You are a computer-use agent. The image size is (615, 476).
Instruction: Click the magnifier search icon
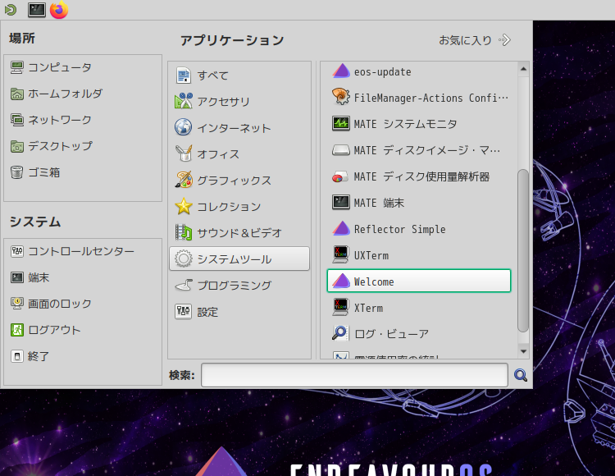tap(521, 375)
